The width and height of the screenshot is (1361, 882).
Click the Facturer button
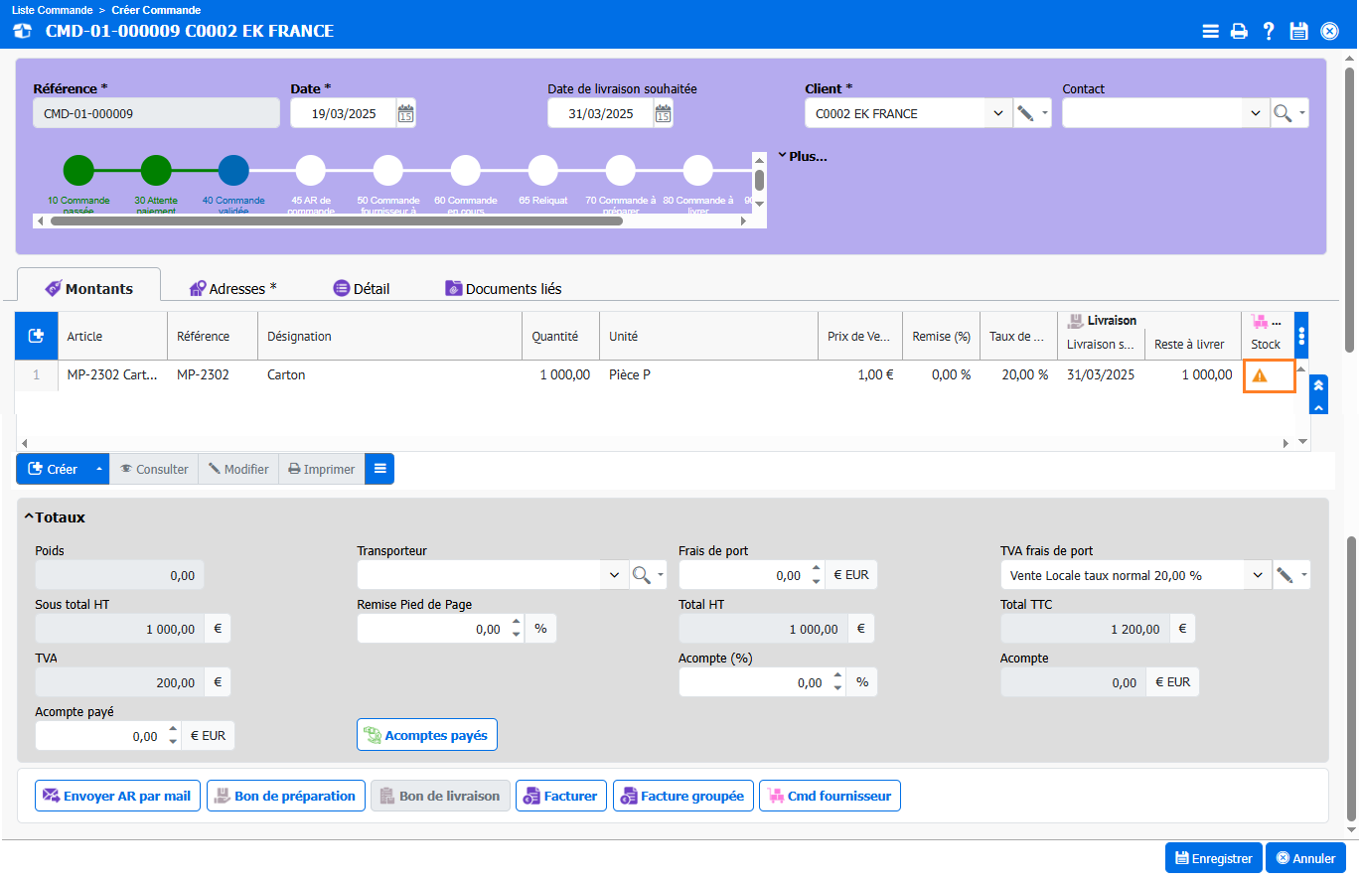pyautogui.click(x=560, y=796)
